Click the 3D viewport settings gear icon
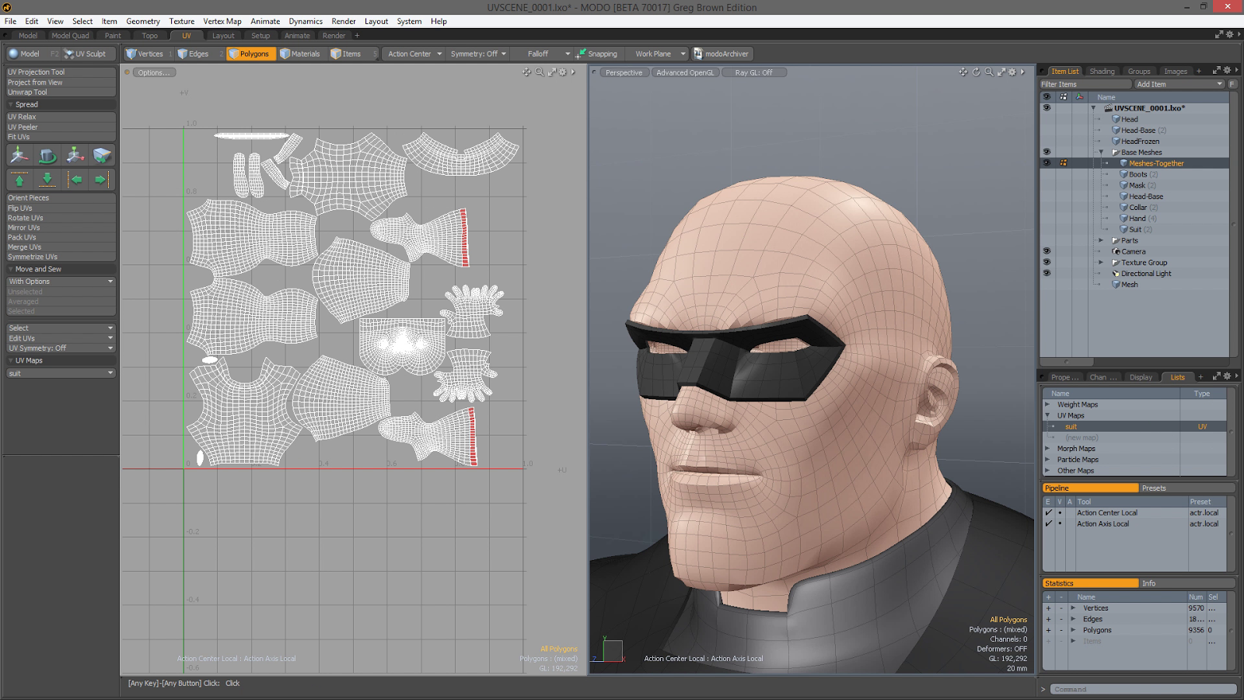 click(x=1012, y=72)
